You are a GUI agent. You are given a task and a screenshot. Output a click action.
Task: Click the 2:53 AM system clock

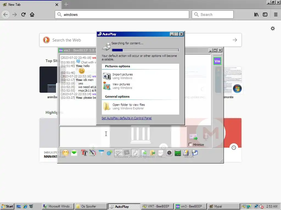[x=272, y=206]
